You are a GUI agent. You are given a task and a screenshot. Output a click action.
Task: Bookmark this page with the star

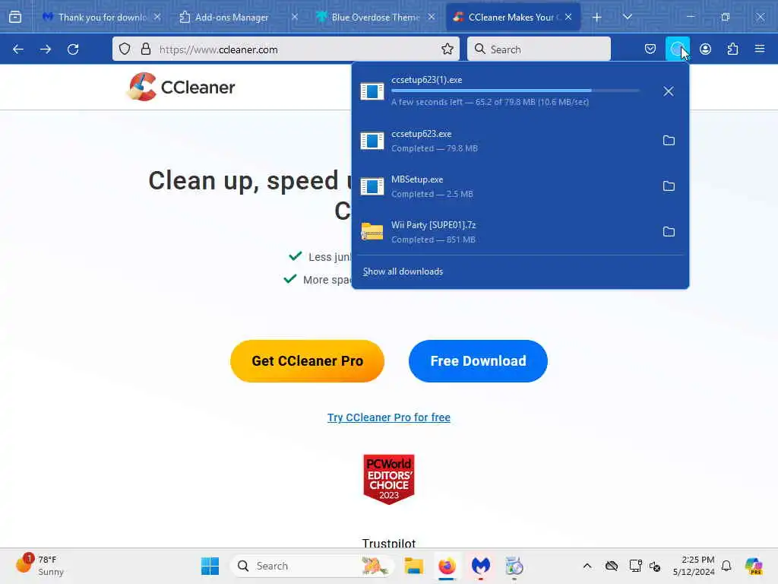pyautogui.click(x=447, y=49)
